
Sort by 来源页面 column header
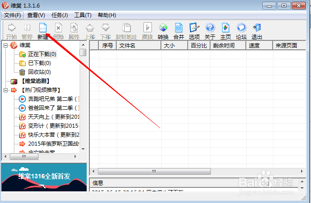click(x=290, y=46)
